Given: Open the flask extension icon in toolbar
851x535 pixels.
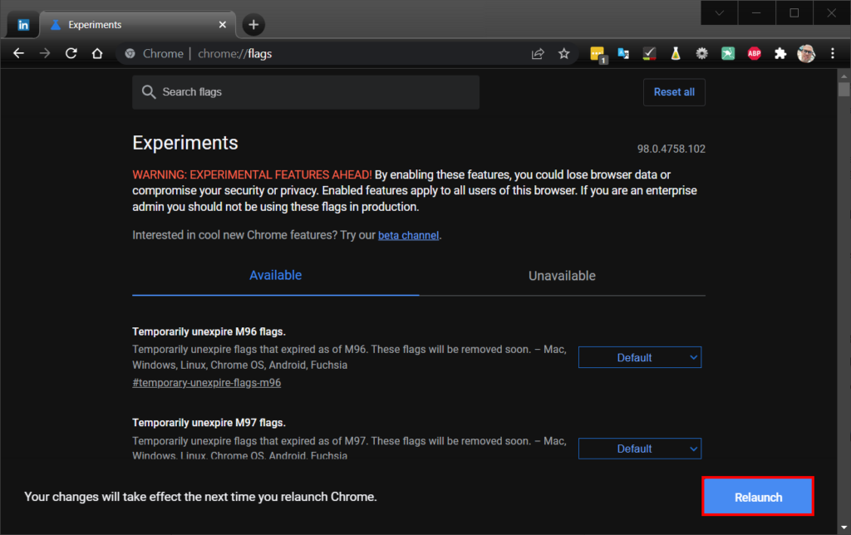Looking at the screenshot, I should tap(676, 53).
